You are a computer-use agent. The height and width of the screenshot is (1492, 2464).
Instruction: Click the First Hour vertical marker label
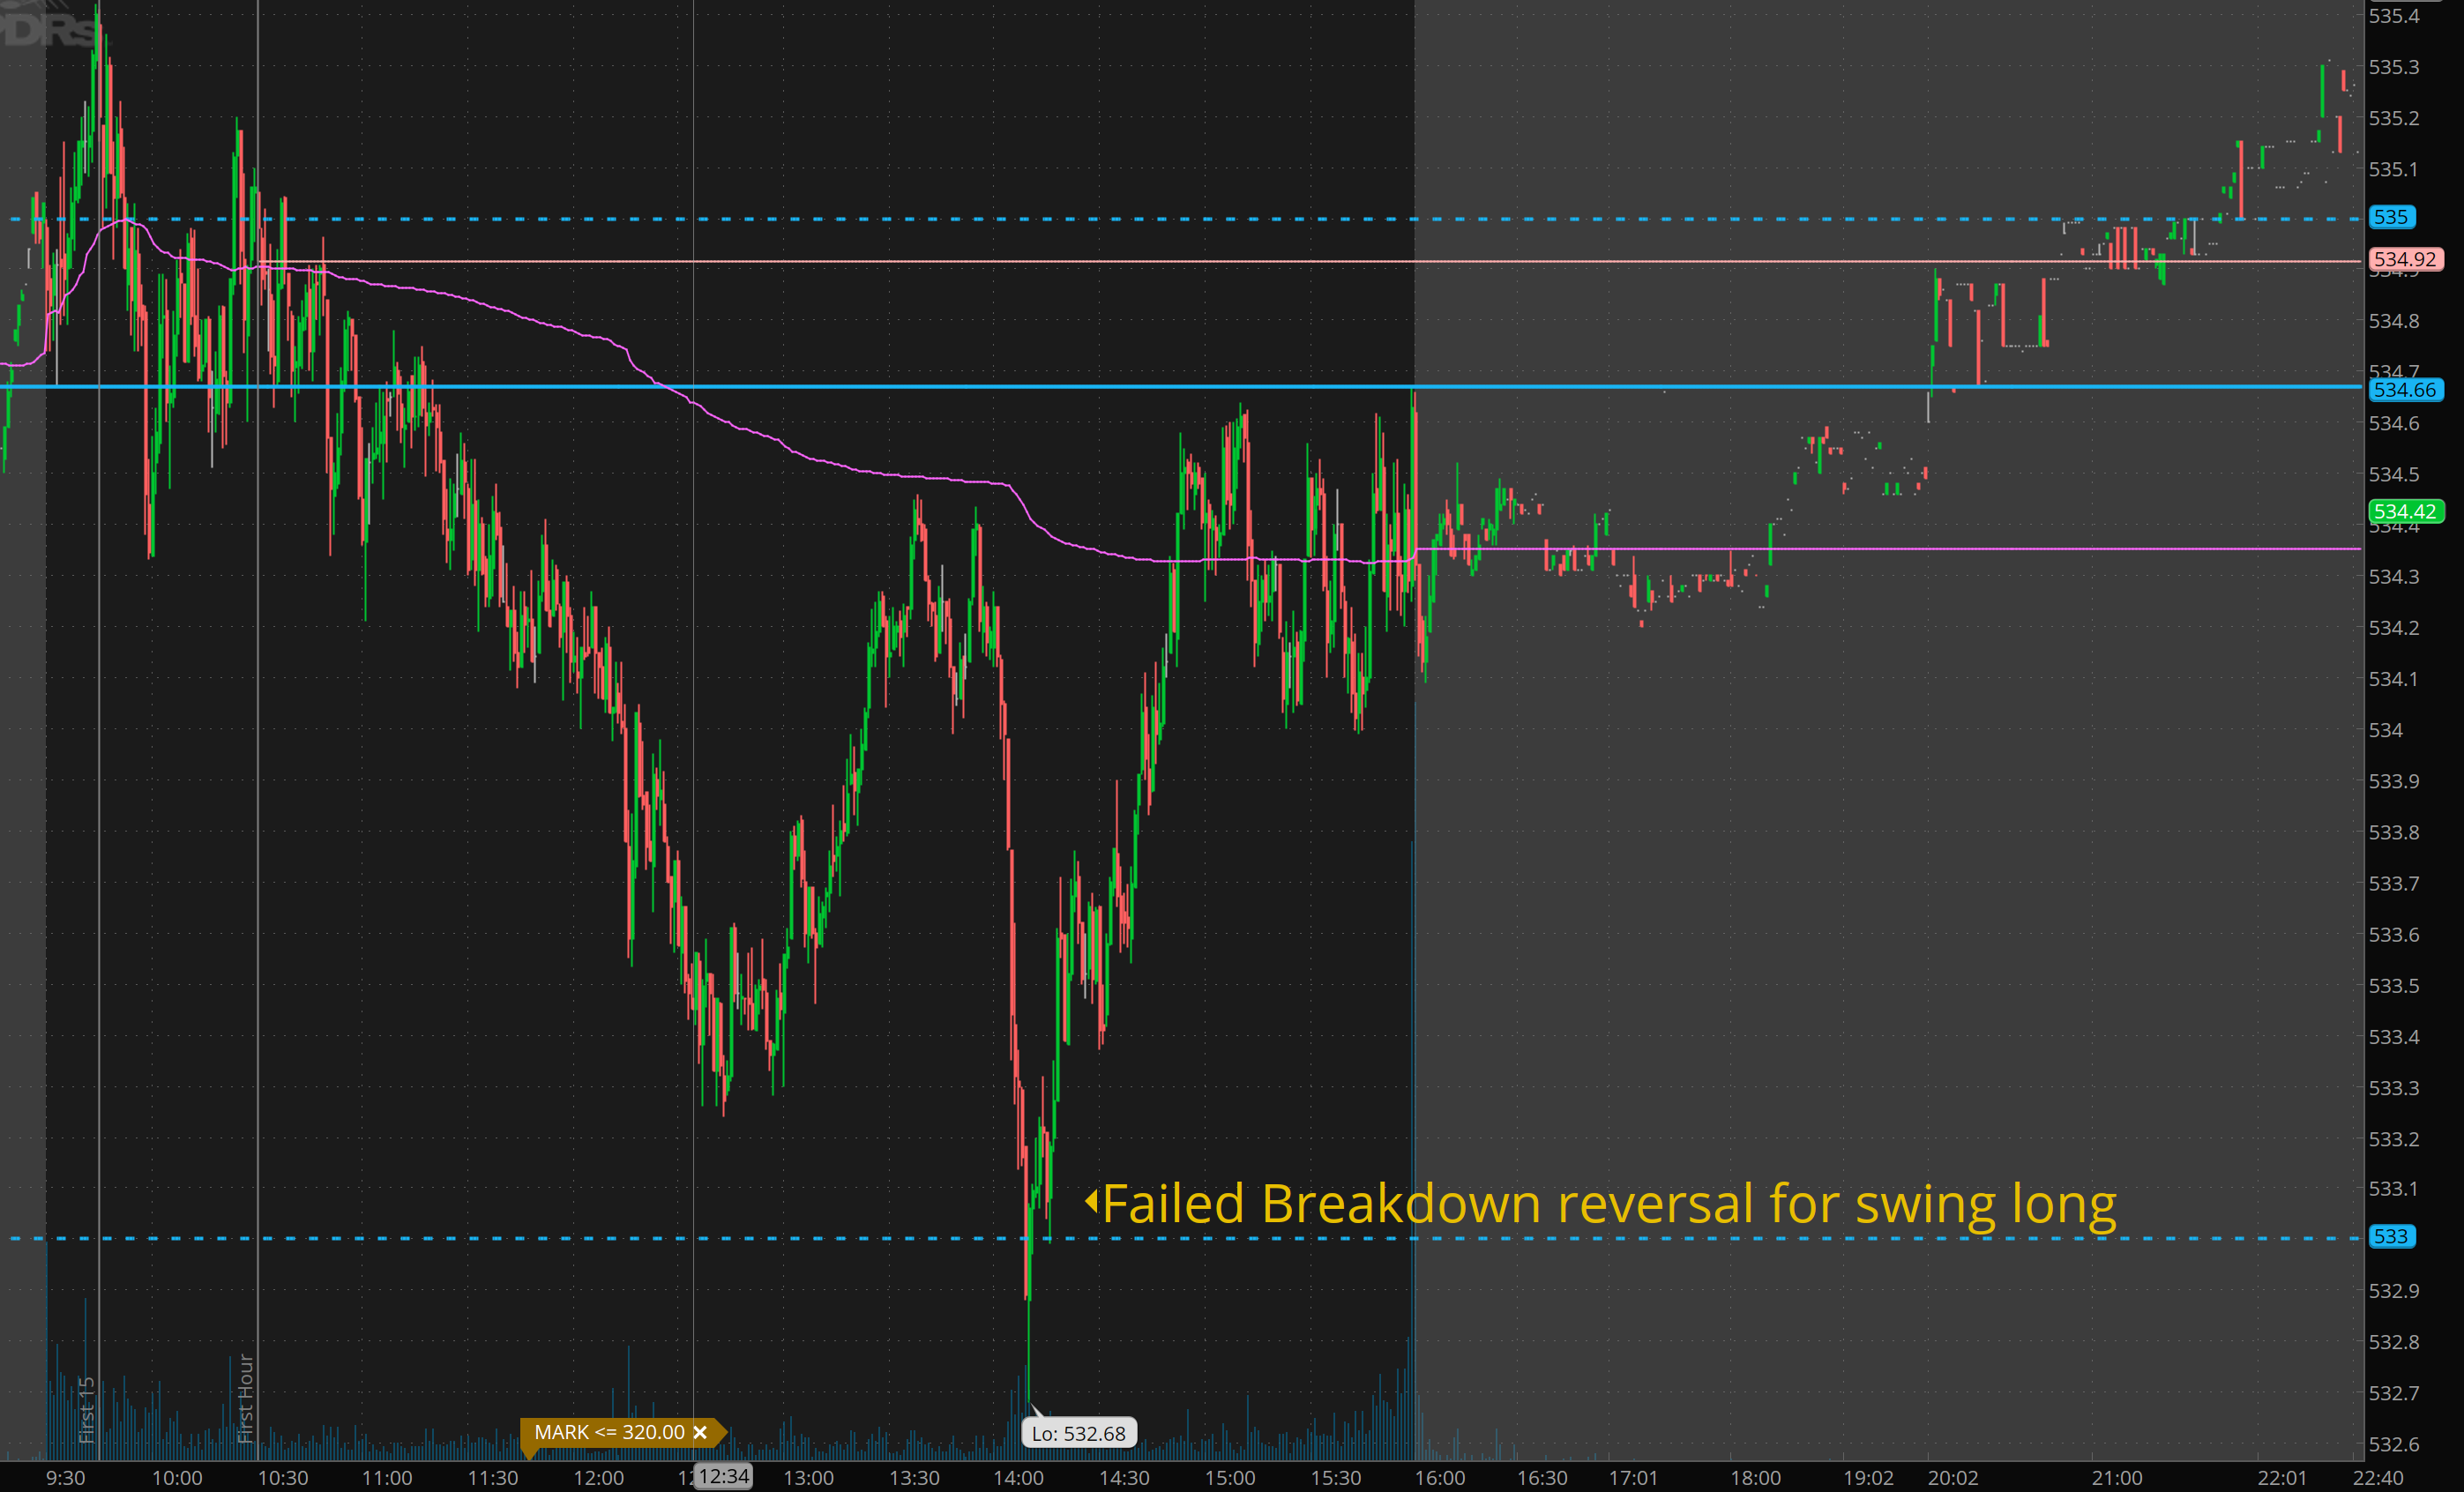pyautogui.click(x=245, y=1398)
